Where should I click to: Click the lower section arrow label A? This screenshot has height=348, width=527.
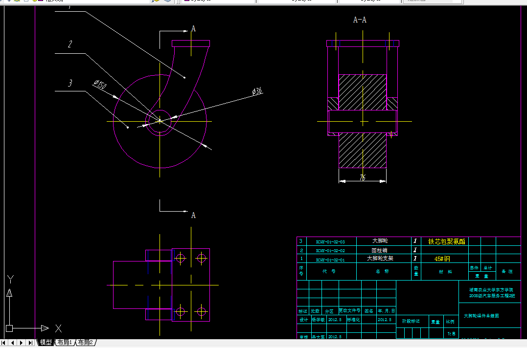click(193, 216)
